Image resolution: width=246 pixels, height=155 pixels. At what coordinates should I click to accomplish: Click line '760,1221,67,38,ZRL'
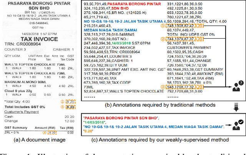click(x=184, y=17)
